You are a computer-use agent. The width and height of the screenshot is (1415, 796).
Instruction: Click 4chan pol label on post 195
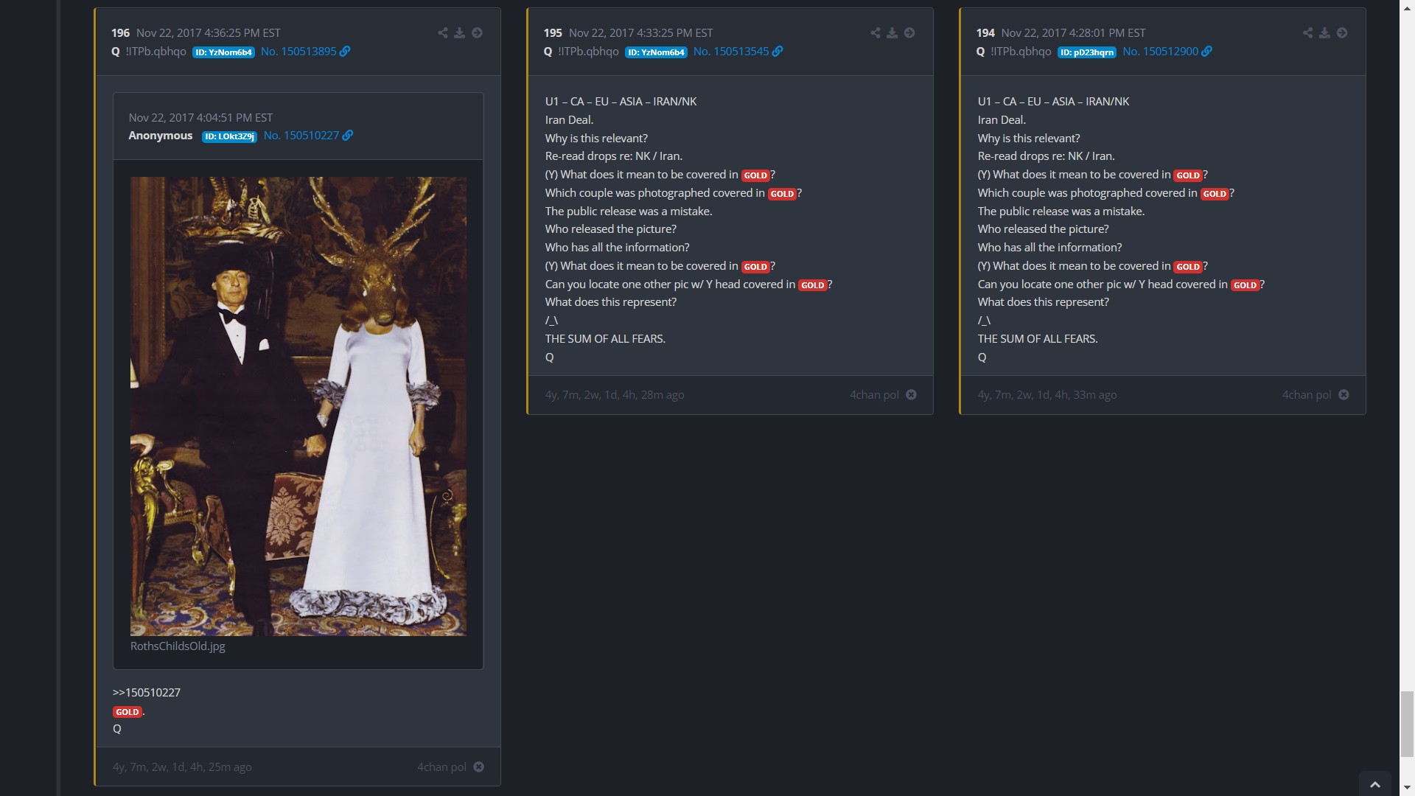[x=874, y=395]
